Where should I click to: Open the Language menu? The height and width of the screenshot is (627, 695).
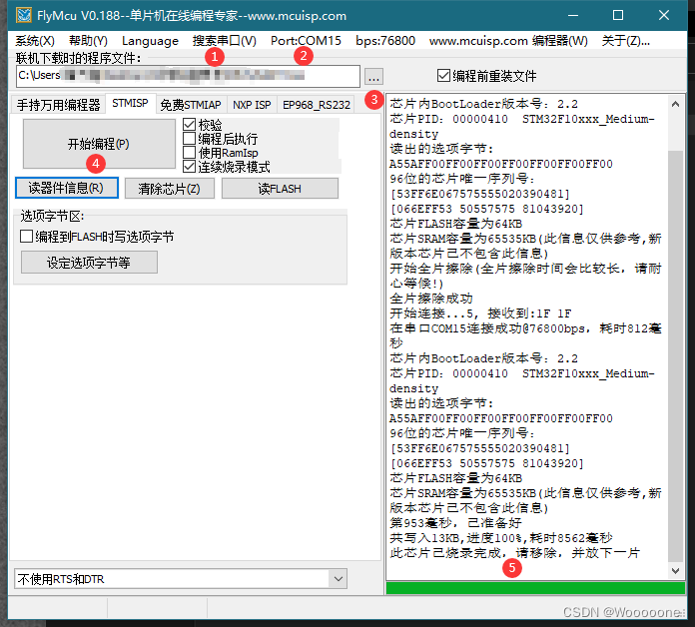(x=150, y=41)
